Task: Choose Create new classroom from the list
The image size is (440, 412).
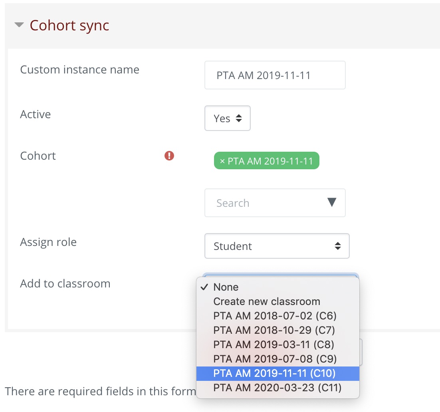Action: pos(267,301)
